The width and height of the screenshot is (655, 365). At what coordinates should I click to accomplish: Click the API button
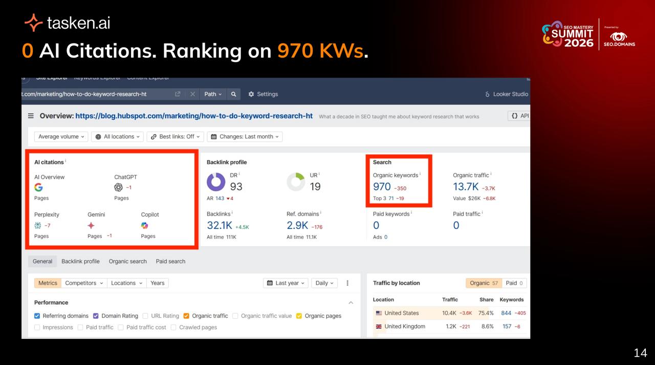519,116
